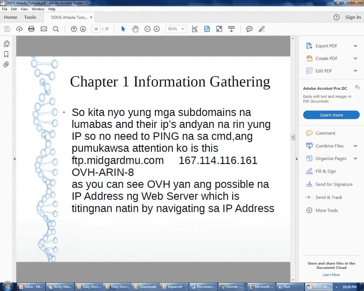Open the Edit menu
Screen dimensions: 364x291
14,9
